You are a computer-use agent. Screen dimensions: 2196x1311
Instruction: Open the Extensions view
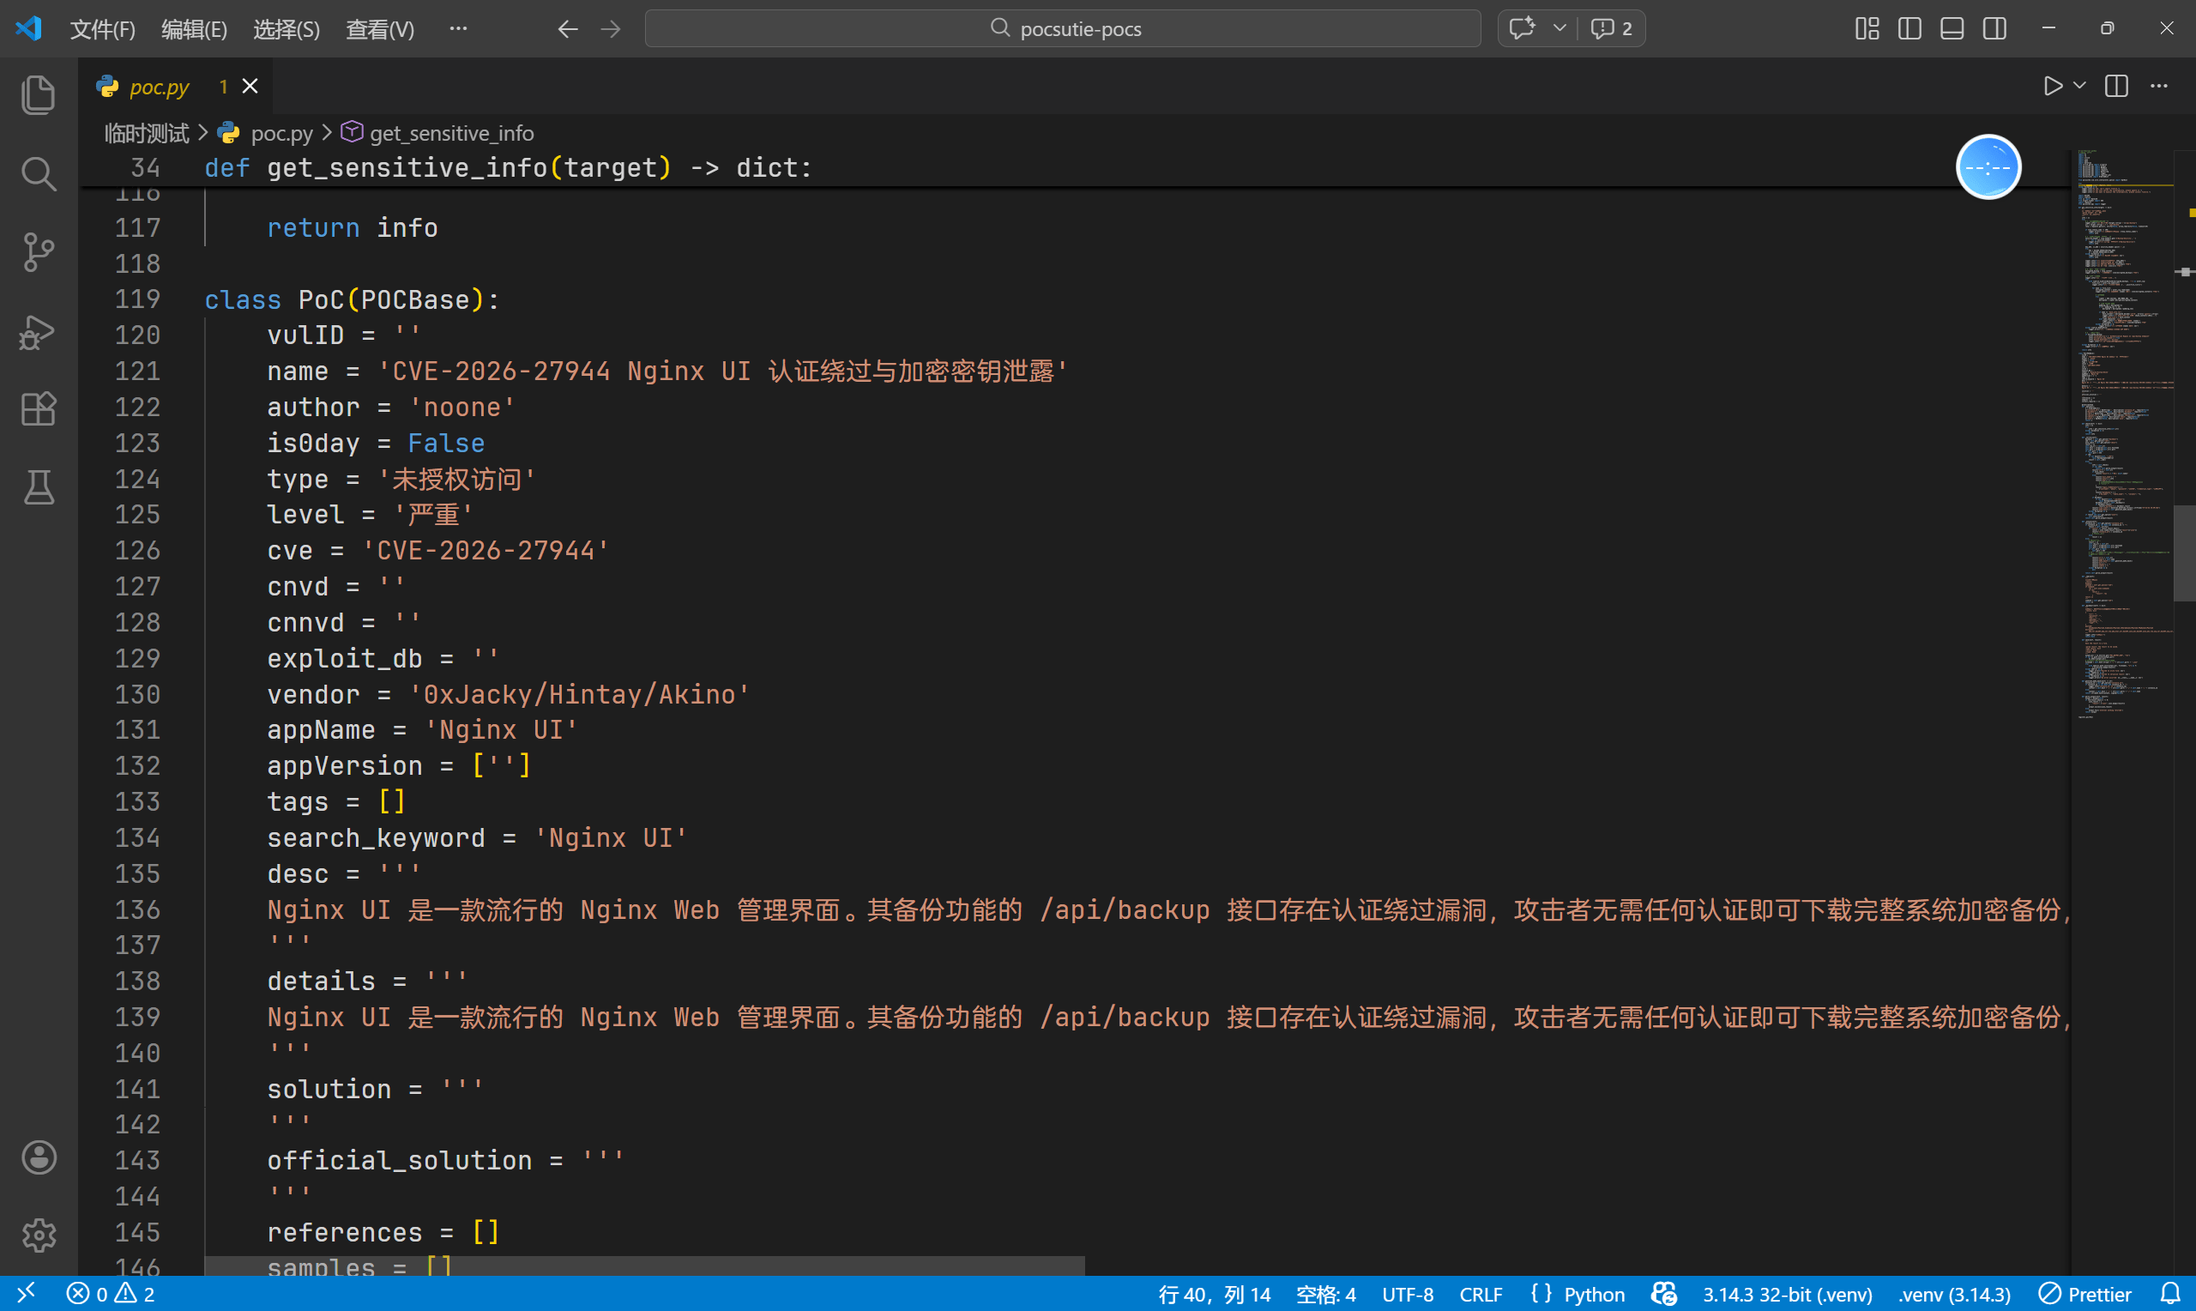click(x=38, y=409)
